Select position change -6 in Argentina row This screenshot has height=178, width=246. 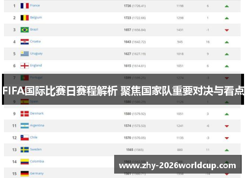click(x=208, y=126)
